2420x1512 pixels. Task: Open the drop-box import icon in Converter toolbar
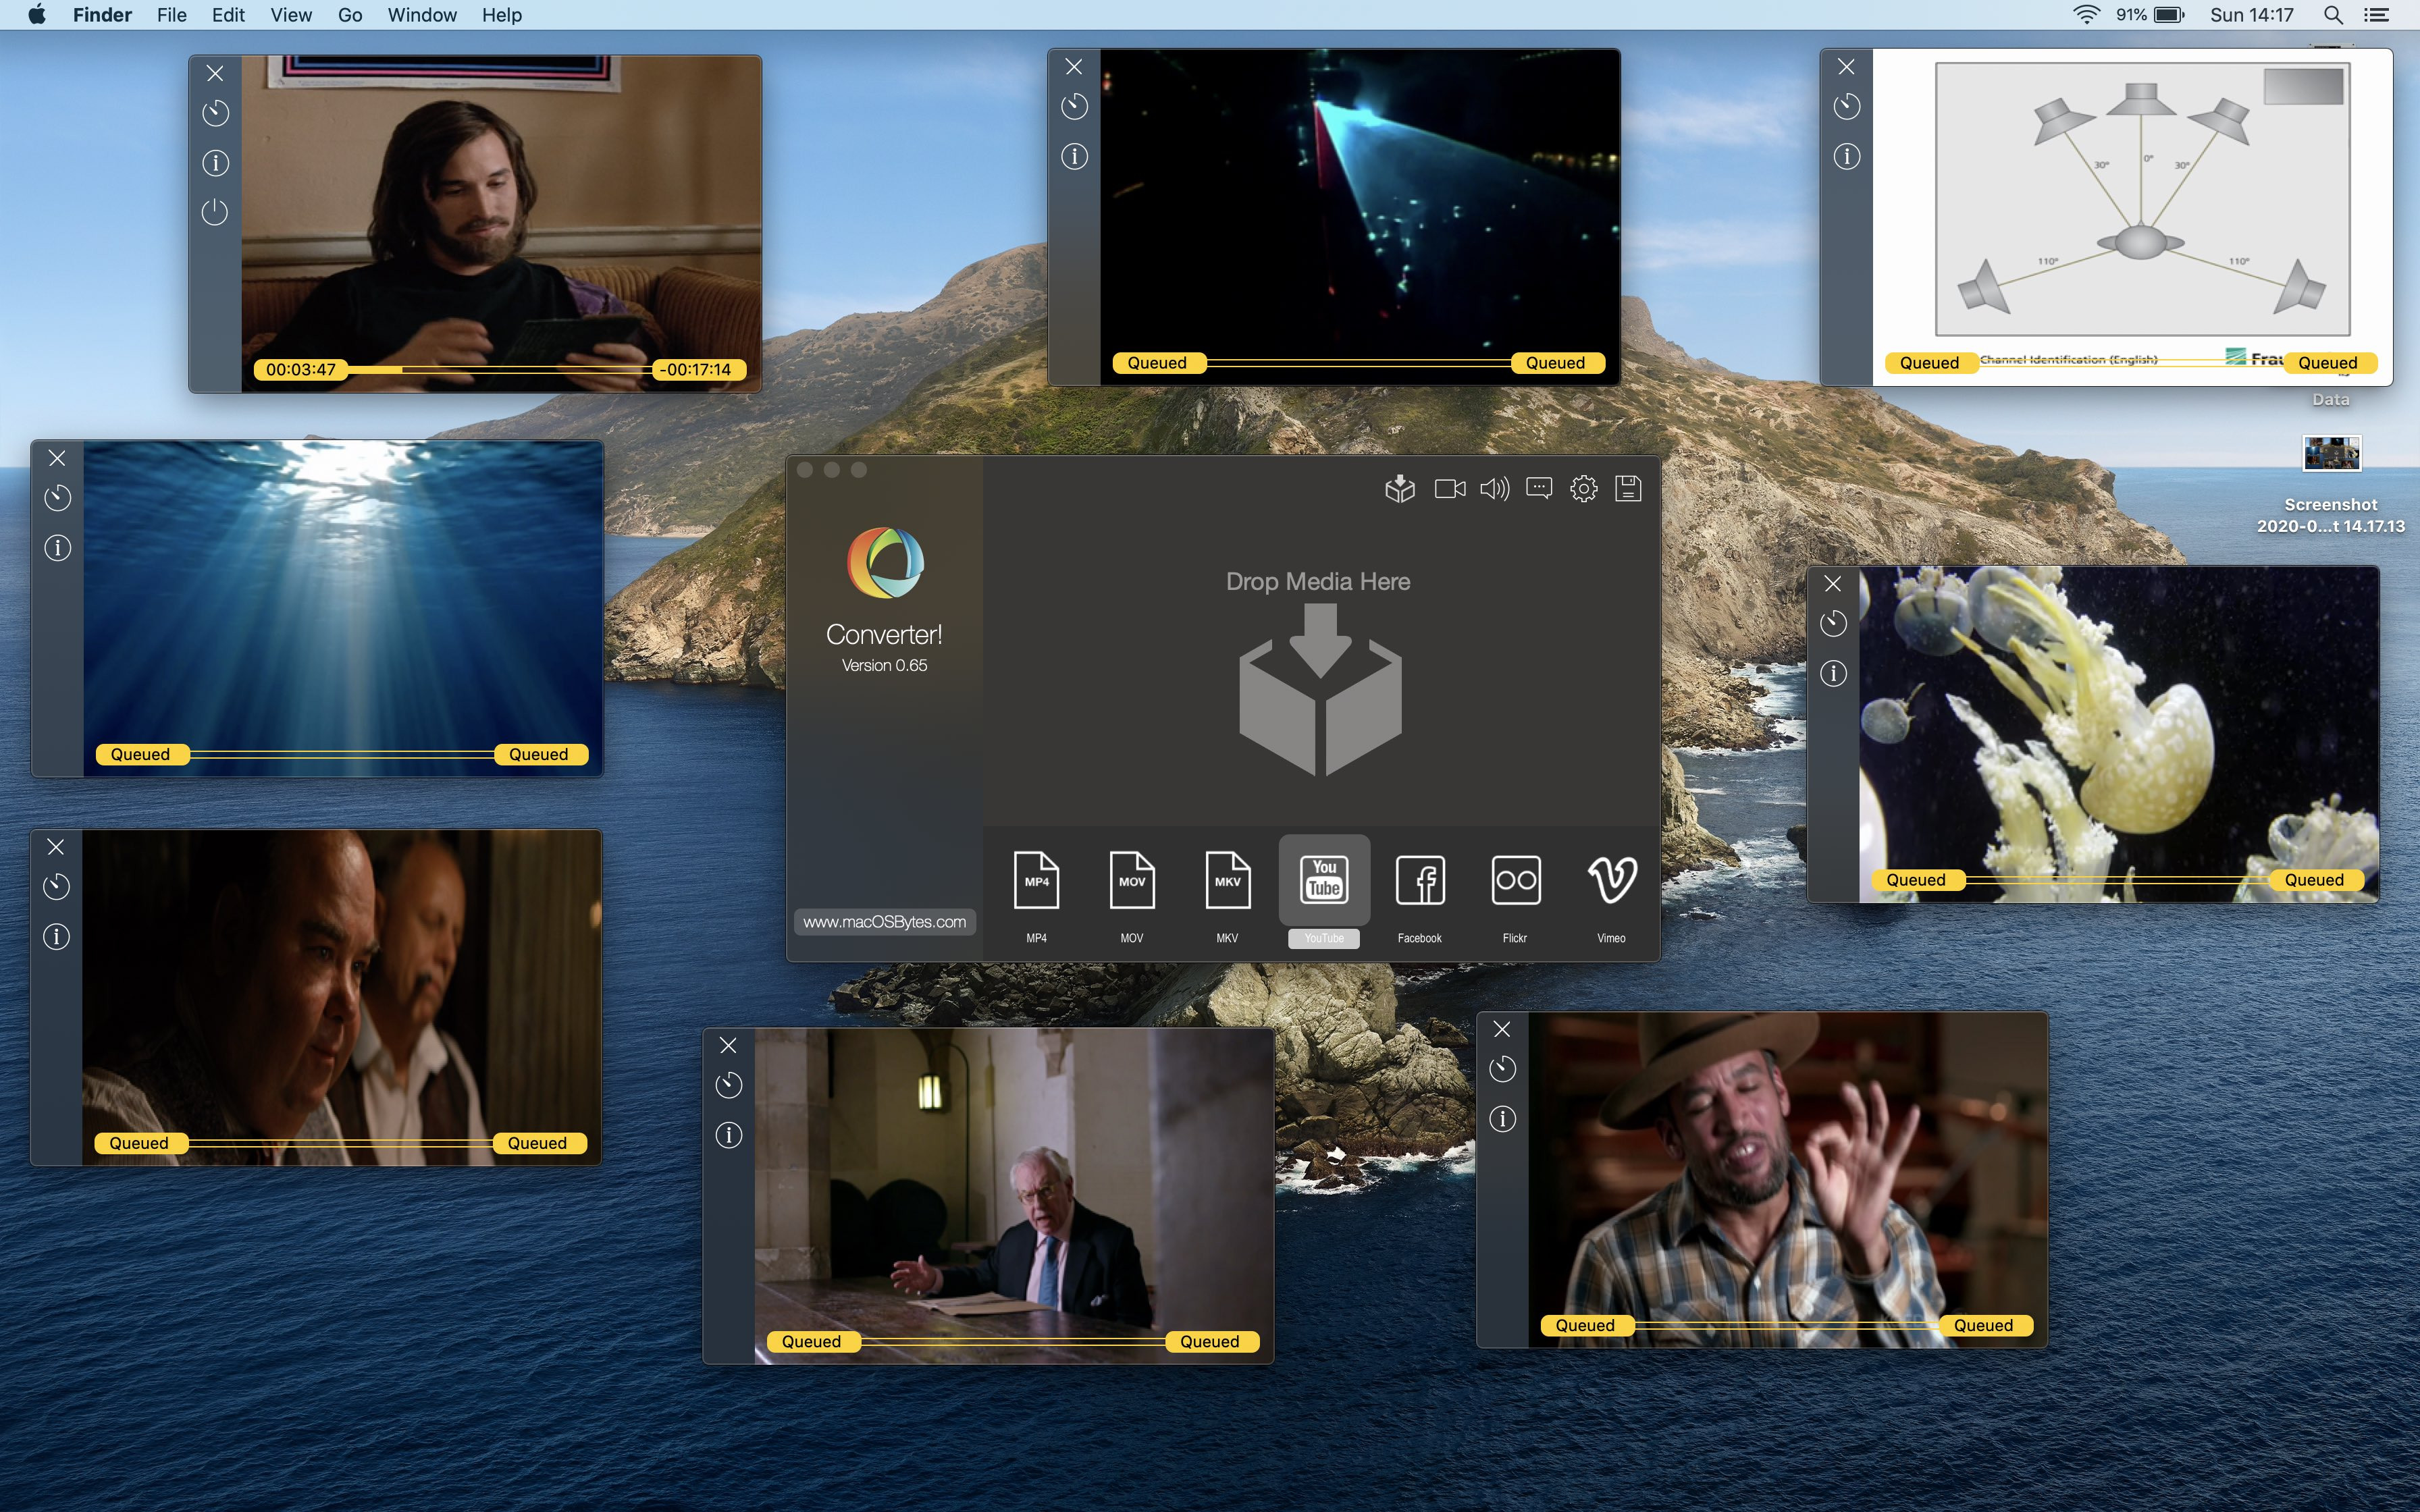(x=1400, y=488)
